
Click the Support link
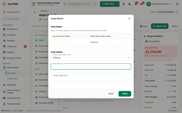click(173, 110)
